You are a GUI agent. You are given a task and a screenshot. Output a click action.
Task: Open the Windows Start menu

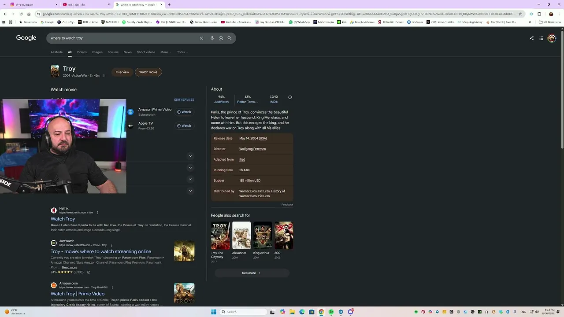(214, 312)
